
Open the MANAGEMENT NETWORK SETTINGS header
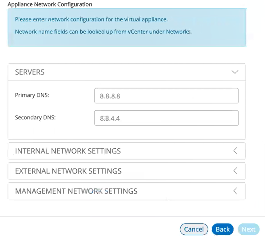point(127,191)
